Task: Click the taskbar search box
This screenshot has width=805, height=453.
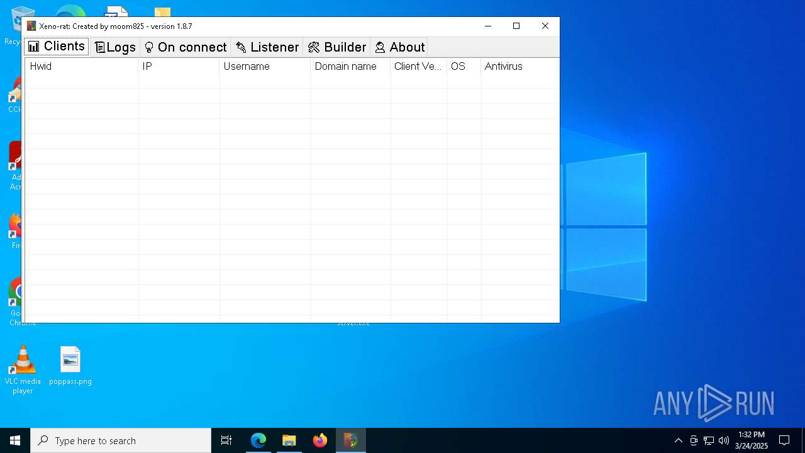Action: pos(121,440)
